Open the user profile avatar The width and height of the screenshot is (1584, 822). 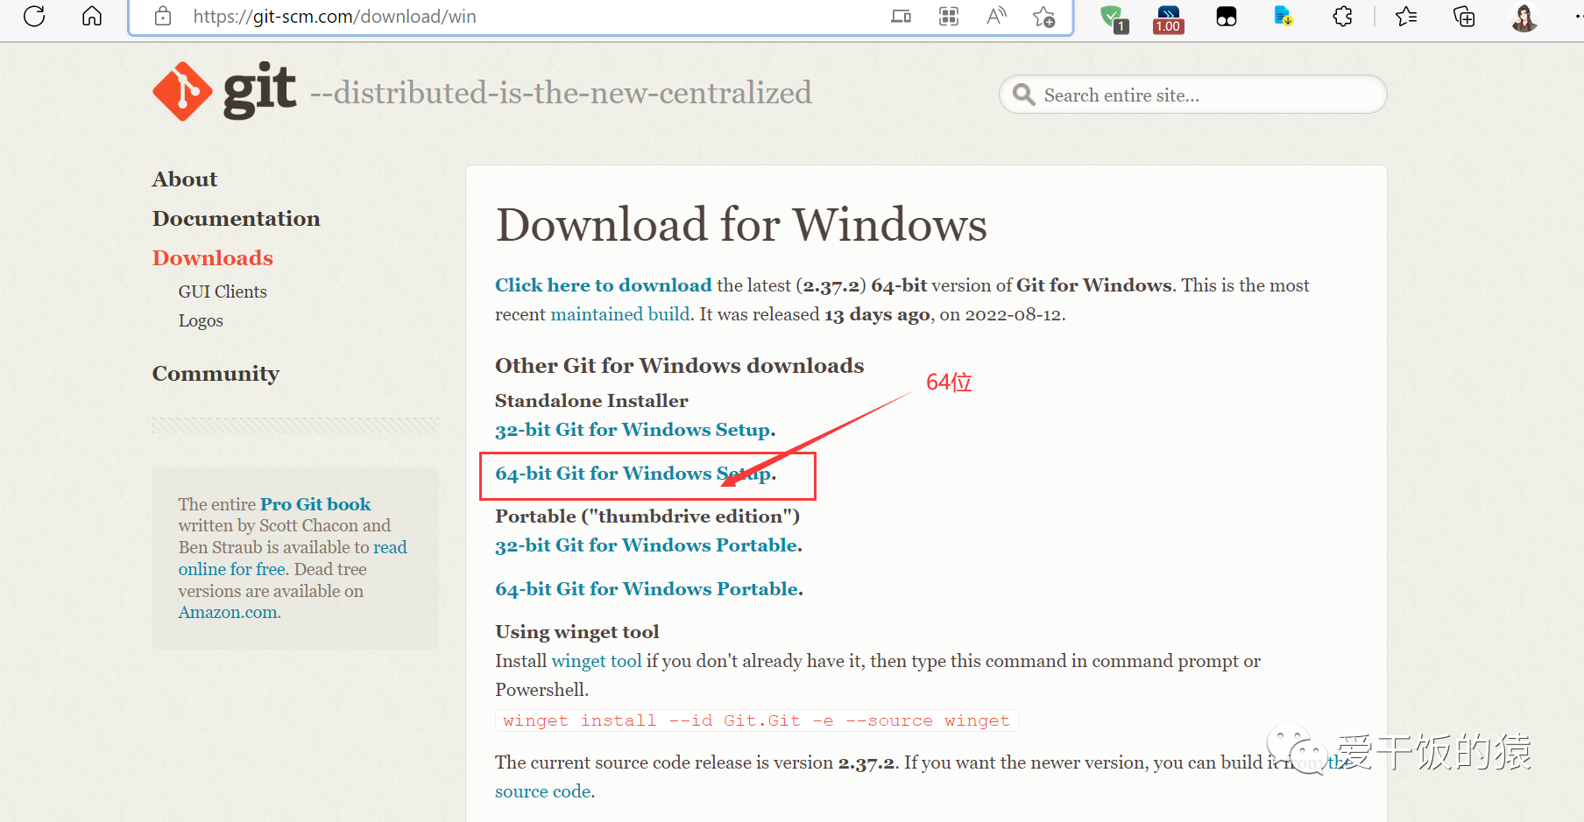click(x=1524, y=17)
